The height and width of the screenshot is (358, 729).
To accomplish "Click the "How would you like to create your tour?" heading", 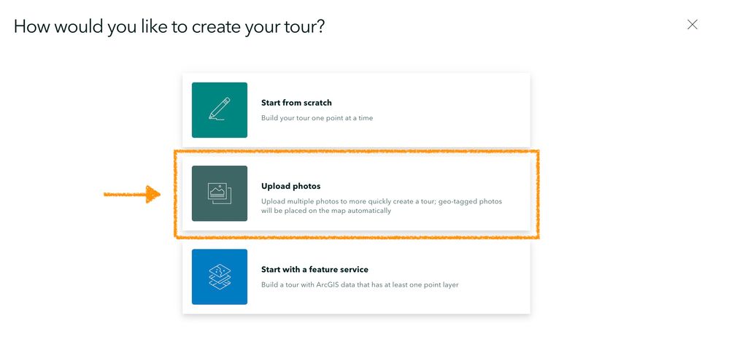I will 169,27.
